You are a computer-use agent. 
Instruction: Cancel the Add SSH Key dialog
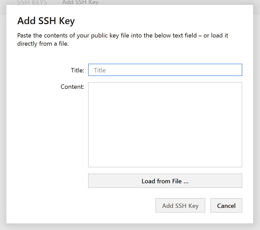pos(226,206)
